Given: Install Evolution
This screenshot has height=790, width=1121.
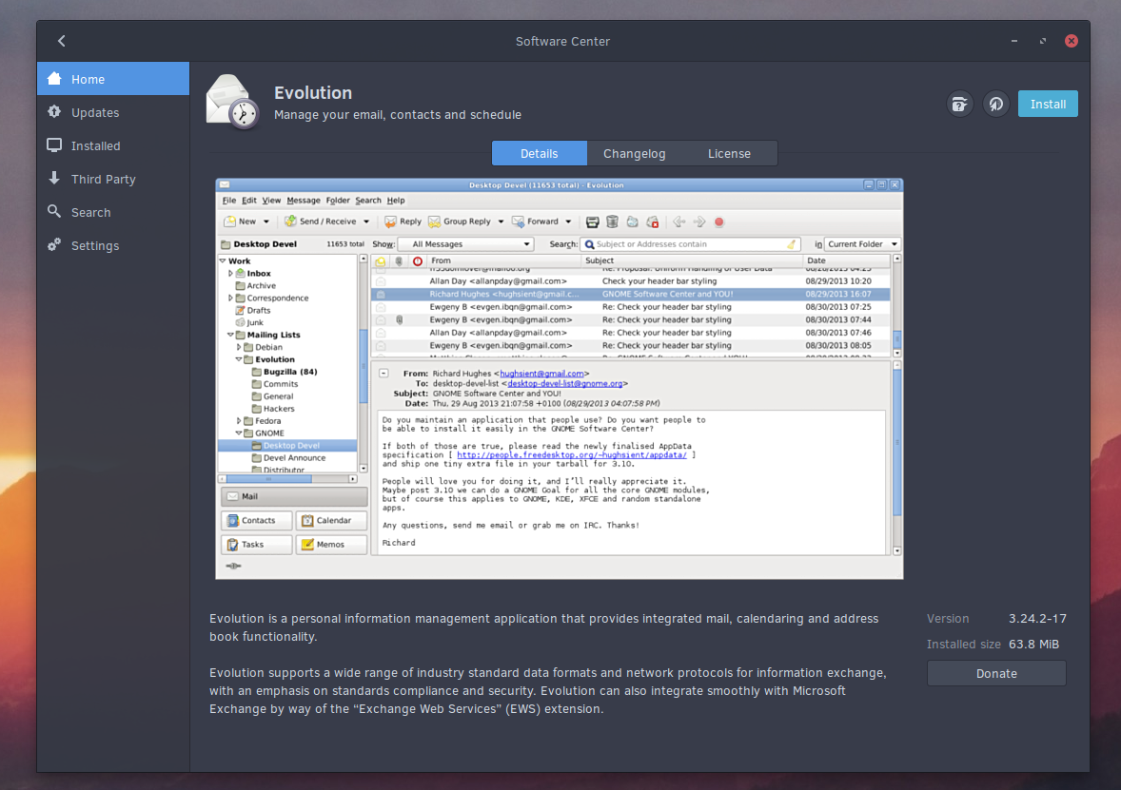Looking at the screenshot, I should pos(1048,105).
